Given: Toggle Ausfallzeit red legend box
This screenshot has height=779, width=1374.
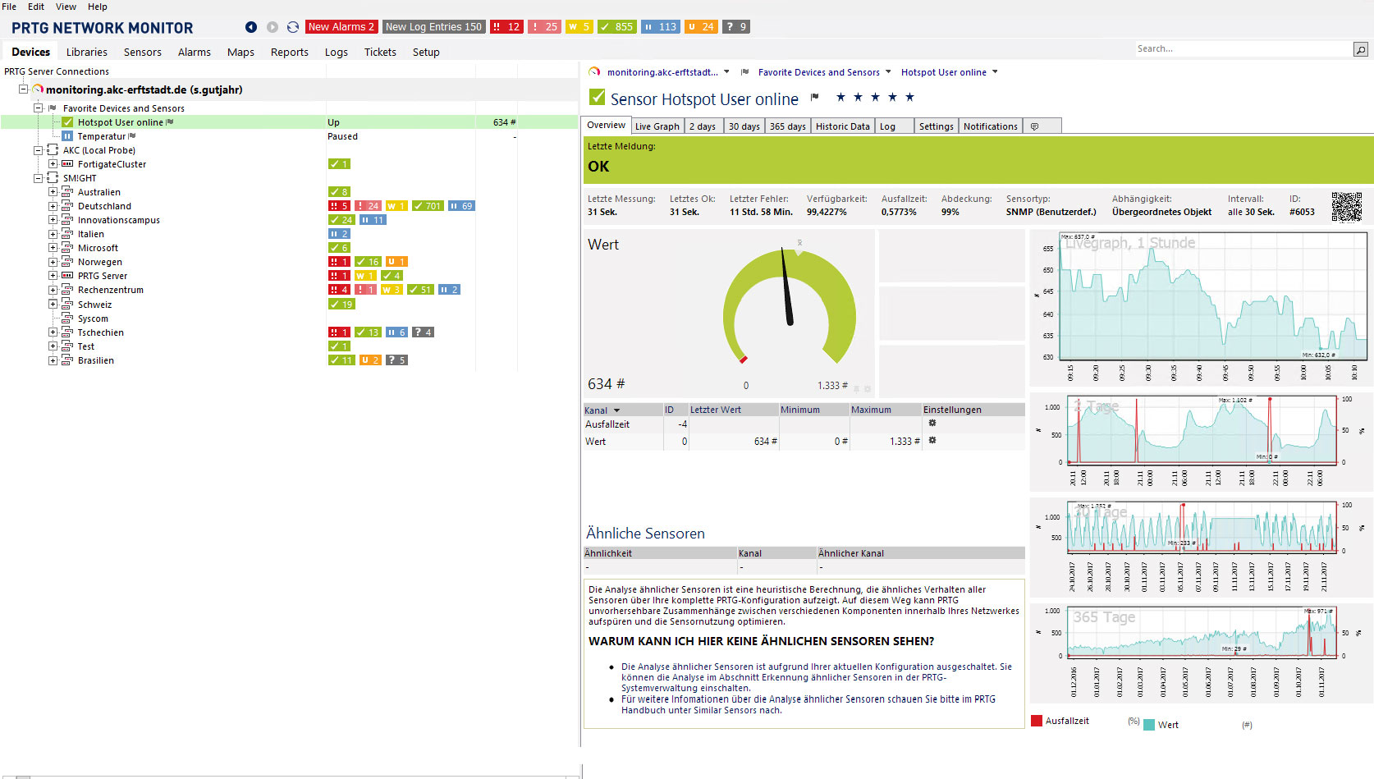Looking at the screenshot, I should click(1037, 721).
